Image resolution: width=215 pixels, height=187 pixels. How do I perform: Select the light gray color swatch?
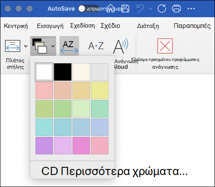[x=100, y=72]
